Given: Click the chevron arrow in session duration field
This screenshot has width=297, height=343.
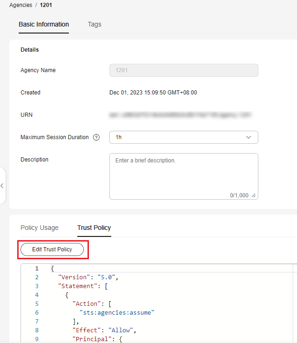Looking at the screenshot, I should 249,137.
